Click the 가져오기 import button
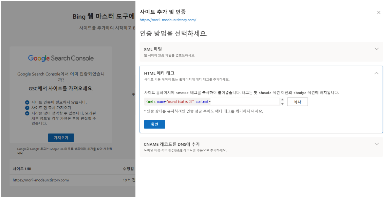Screen dimensions: 390x198 61,138
